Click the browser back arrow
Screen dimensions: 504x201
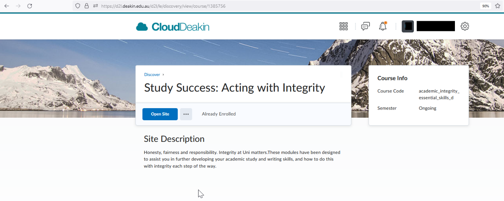(x=7, y=6)
